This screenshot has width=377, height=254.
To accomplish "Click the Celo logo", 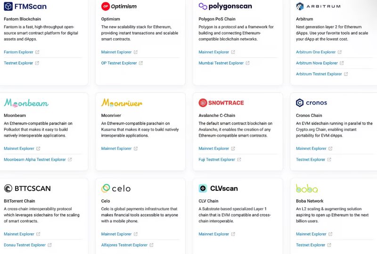I will (115, 188).
